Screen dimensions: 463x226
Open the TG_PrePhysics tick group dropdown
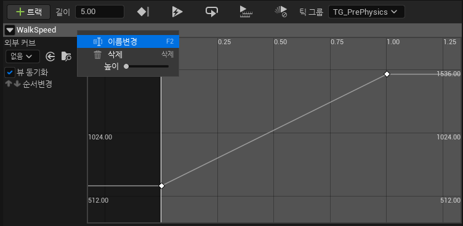click(x=366, y=12)
